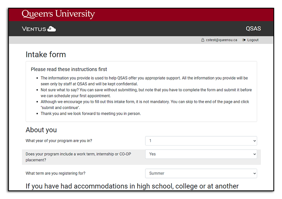Click the "What year of your program" question text

click(59, 141)
